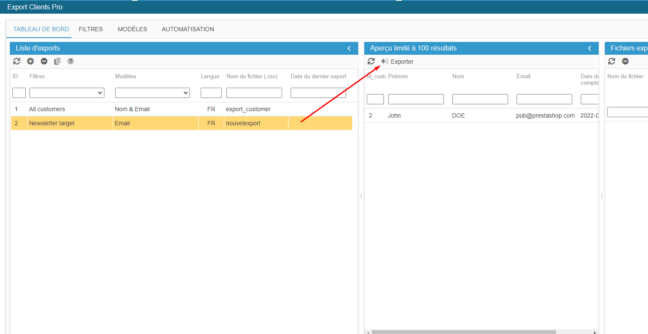Switch to the FILTRES tab
648x334 pixels.
pyautogui.click(x=91, y=29)
